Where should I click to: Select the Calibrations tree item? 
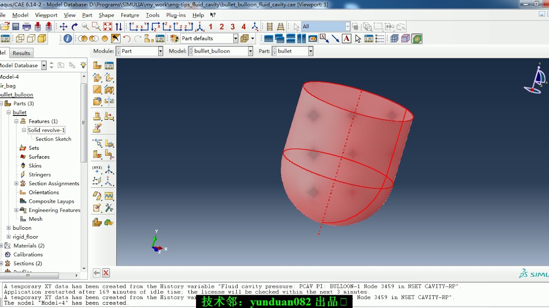click(28, 255)
